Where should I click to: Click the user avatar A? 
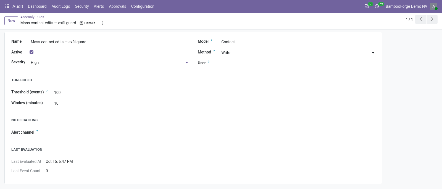pos(434,6)
